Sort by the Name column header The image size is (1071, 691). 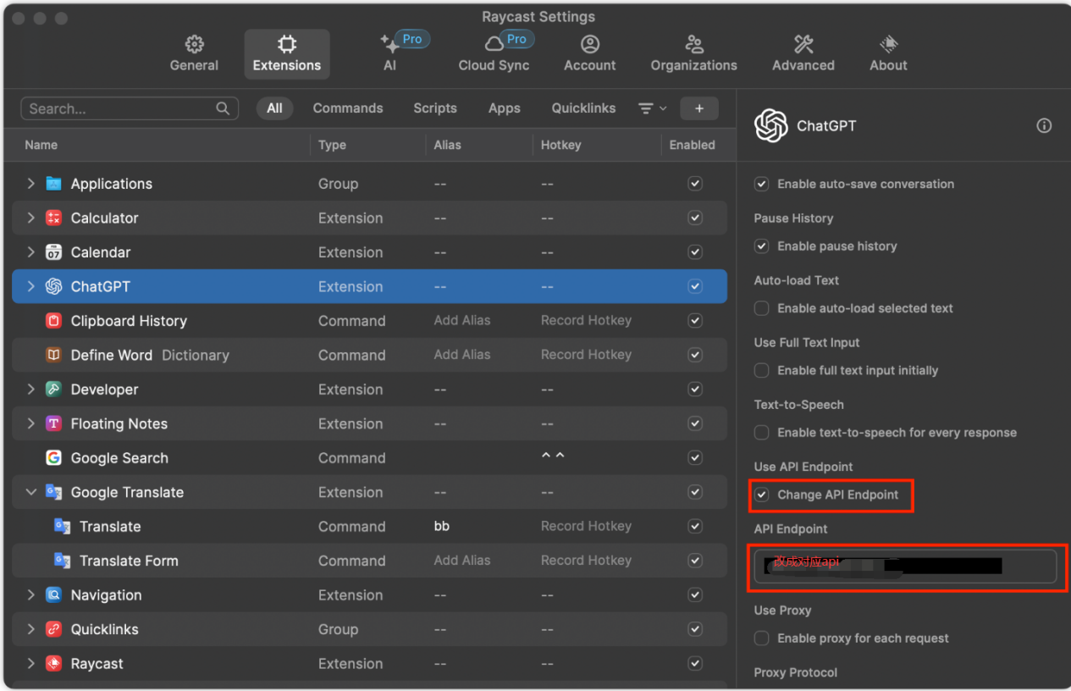tap(41, 145)
